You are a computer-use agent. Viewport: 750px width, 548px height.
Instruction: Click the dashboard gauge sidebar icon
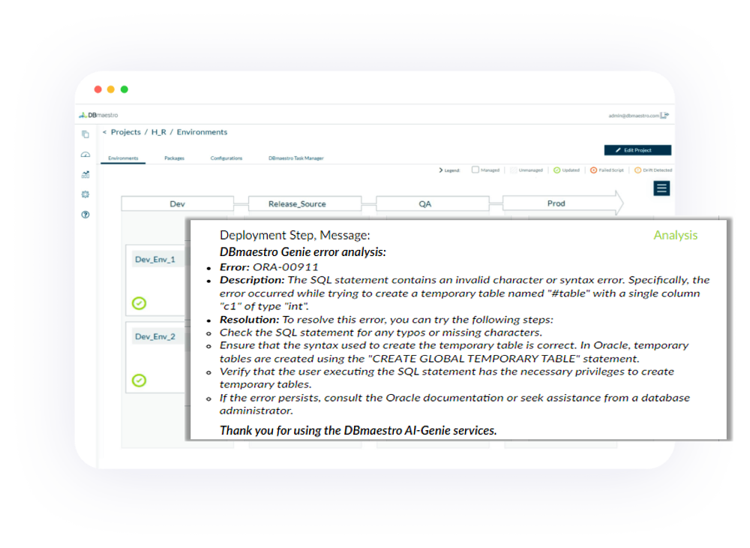click(85, 154)
